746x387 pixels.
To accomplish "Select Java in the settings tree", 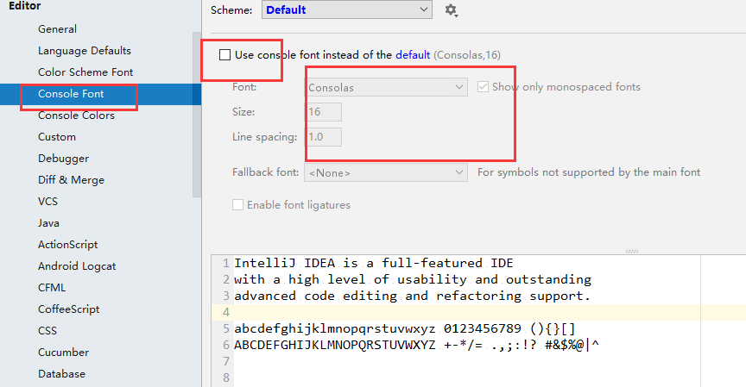I will [x=48, y=223].
